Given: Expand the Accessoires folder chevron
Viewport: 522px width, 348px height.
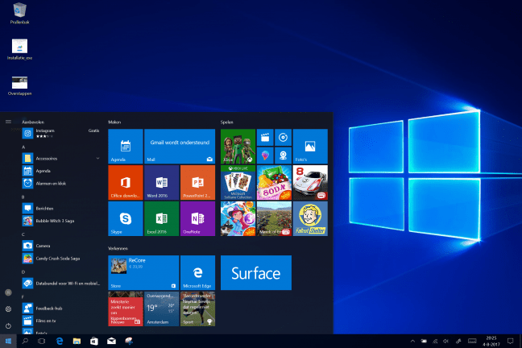Looking at the screenshot, I should [x=98, y=158].
